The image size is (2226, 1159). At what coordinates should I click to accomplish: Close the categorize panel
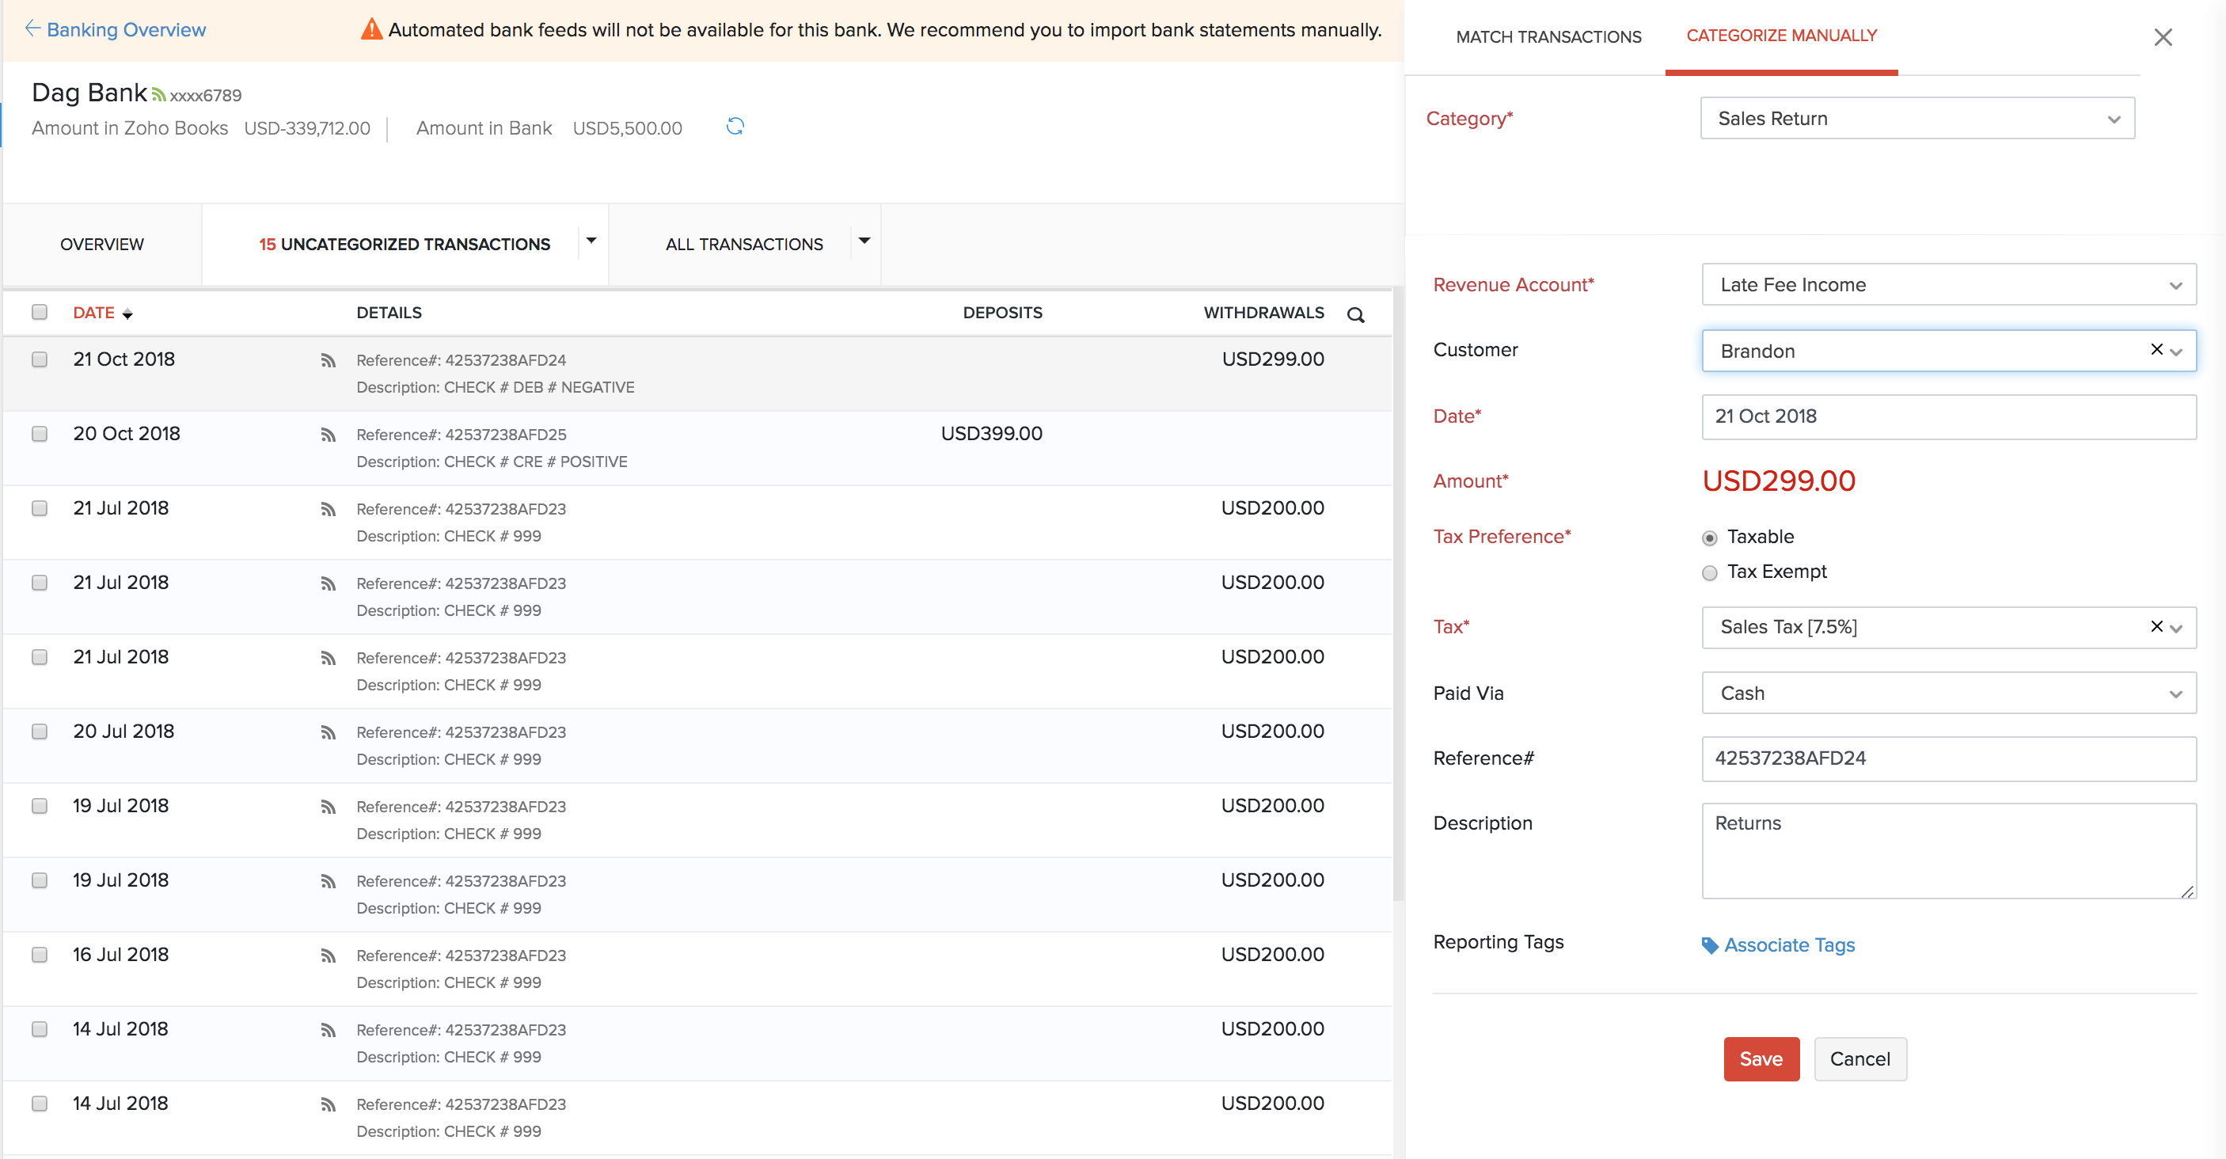(2162, 37)
